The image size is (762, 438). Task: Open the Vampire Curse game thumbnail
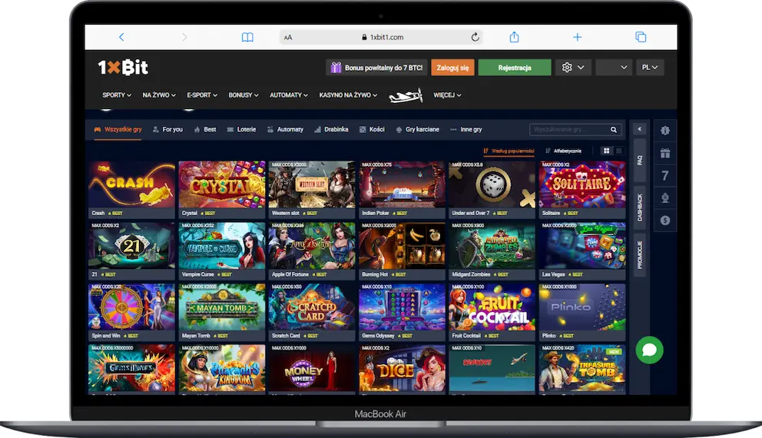tap(222, 245)
